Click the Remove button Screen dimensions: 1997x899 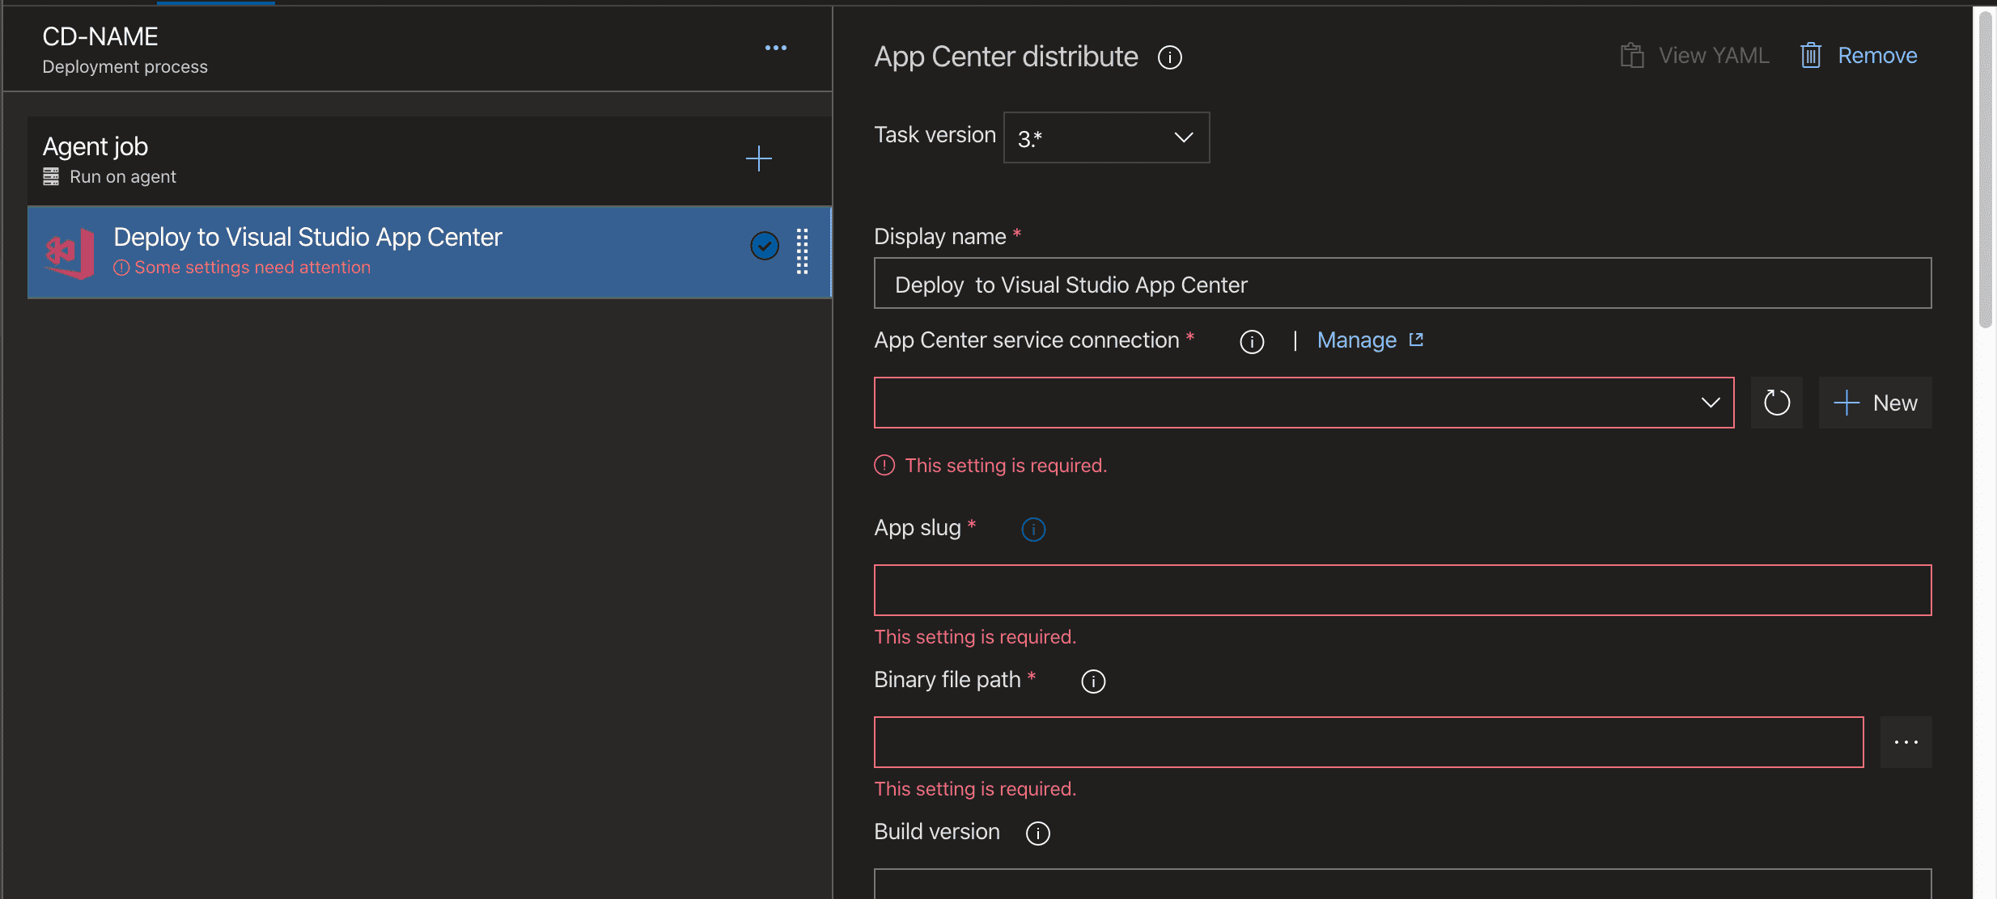pos(1859,56)
